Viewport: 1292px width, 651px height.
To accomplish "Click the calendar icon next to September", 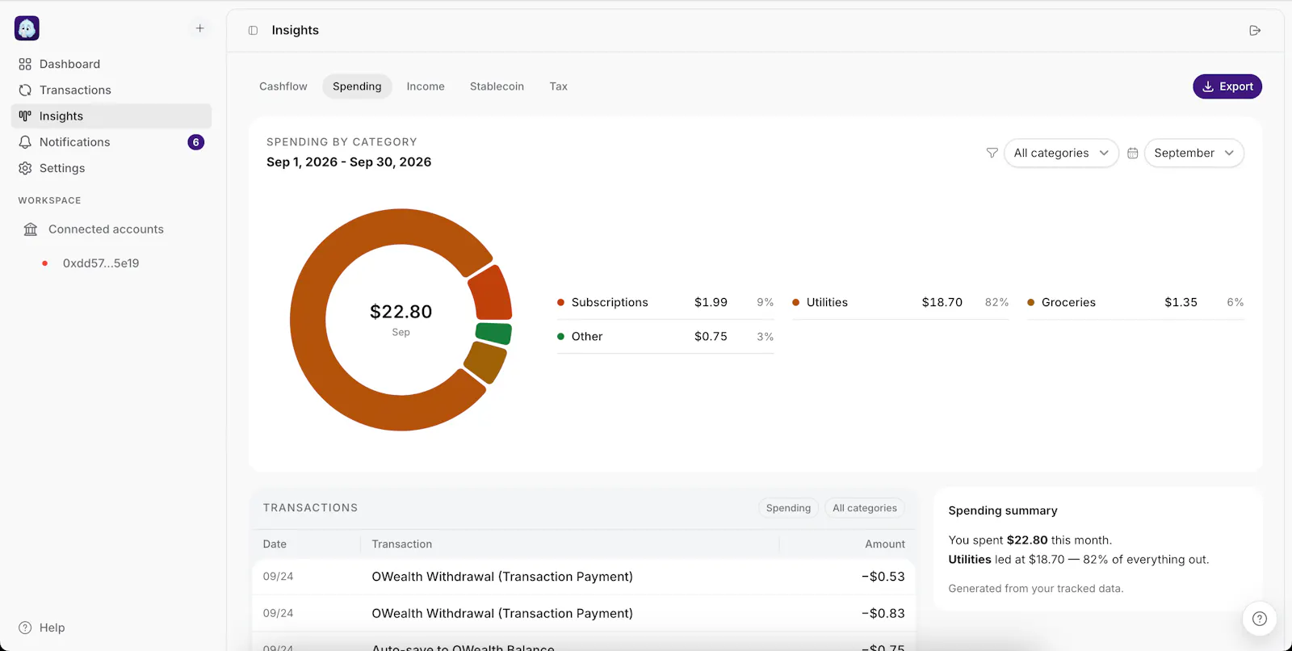I will coord(1133,153).
